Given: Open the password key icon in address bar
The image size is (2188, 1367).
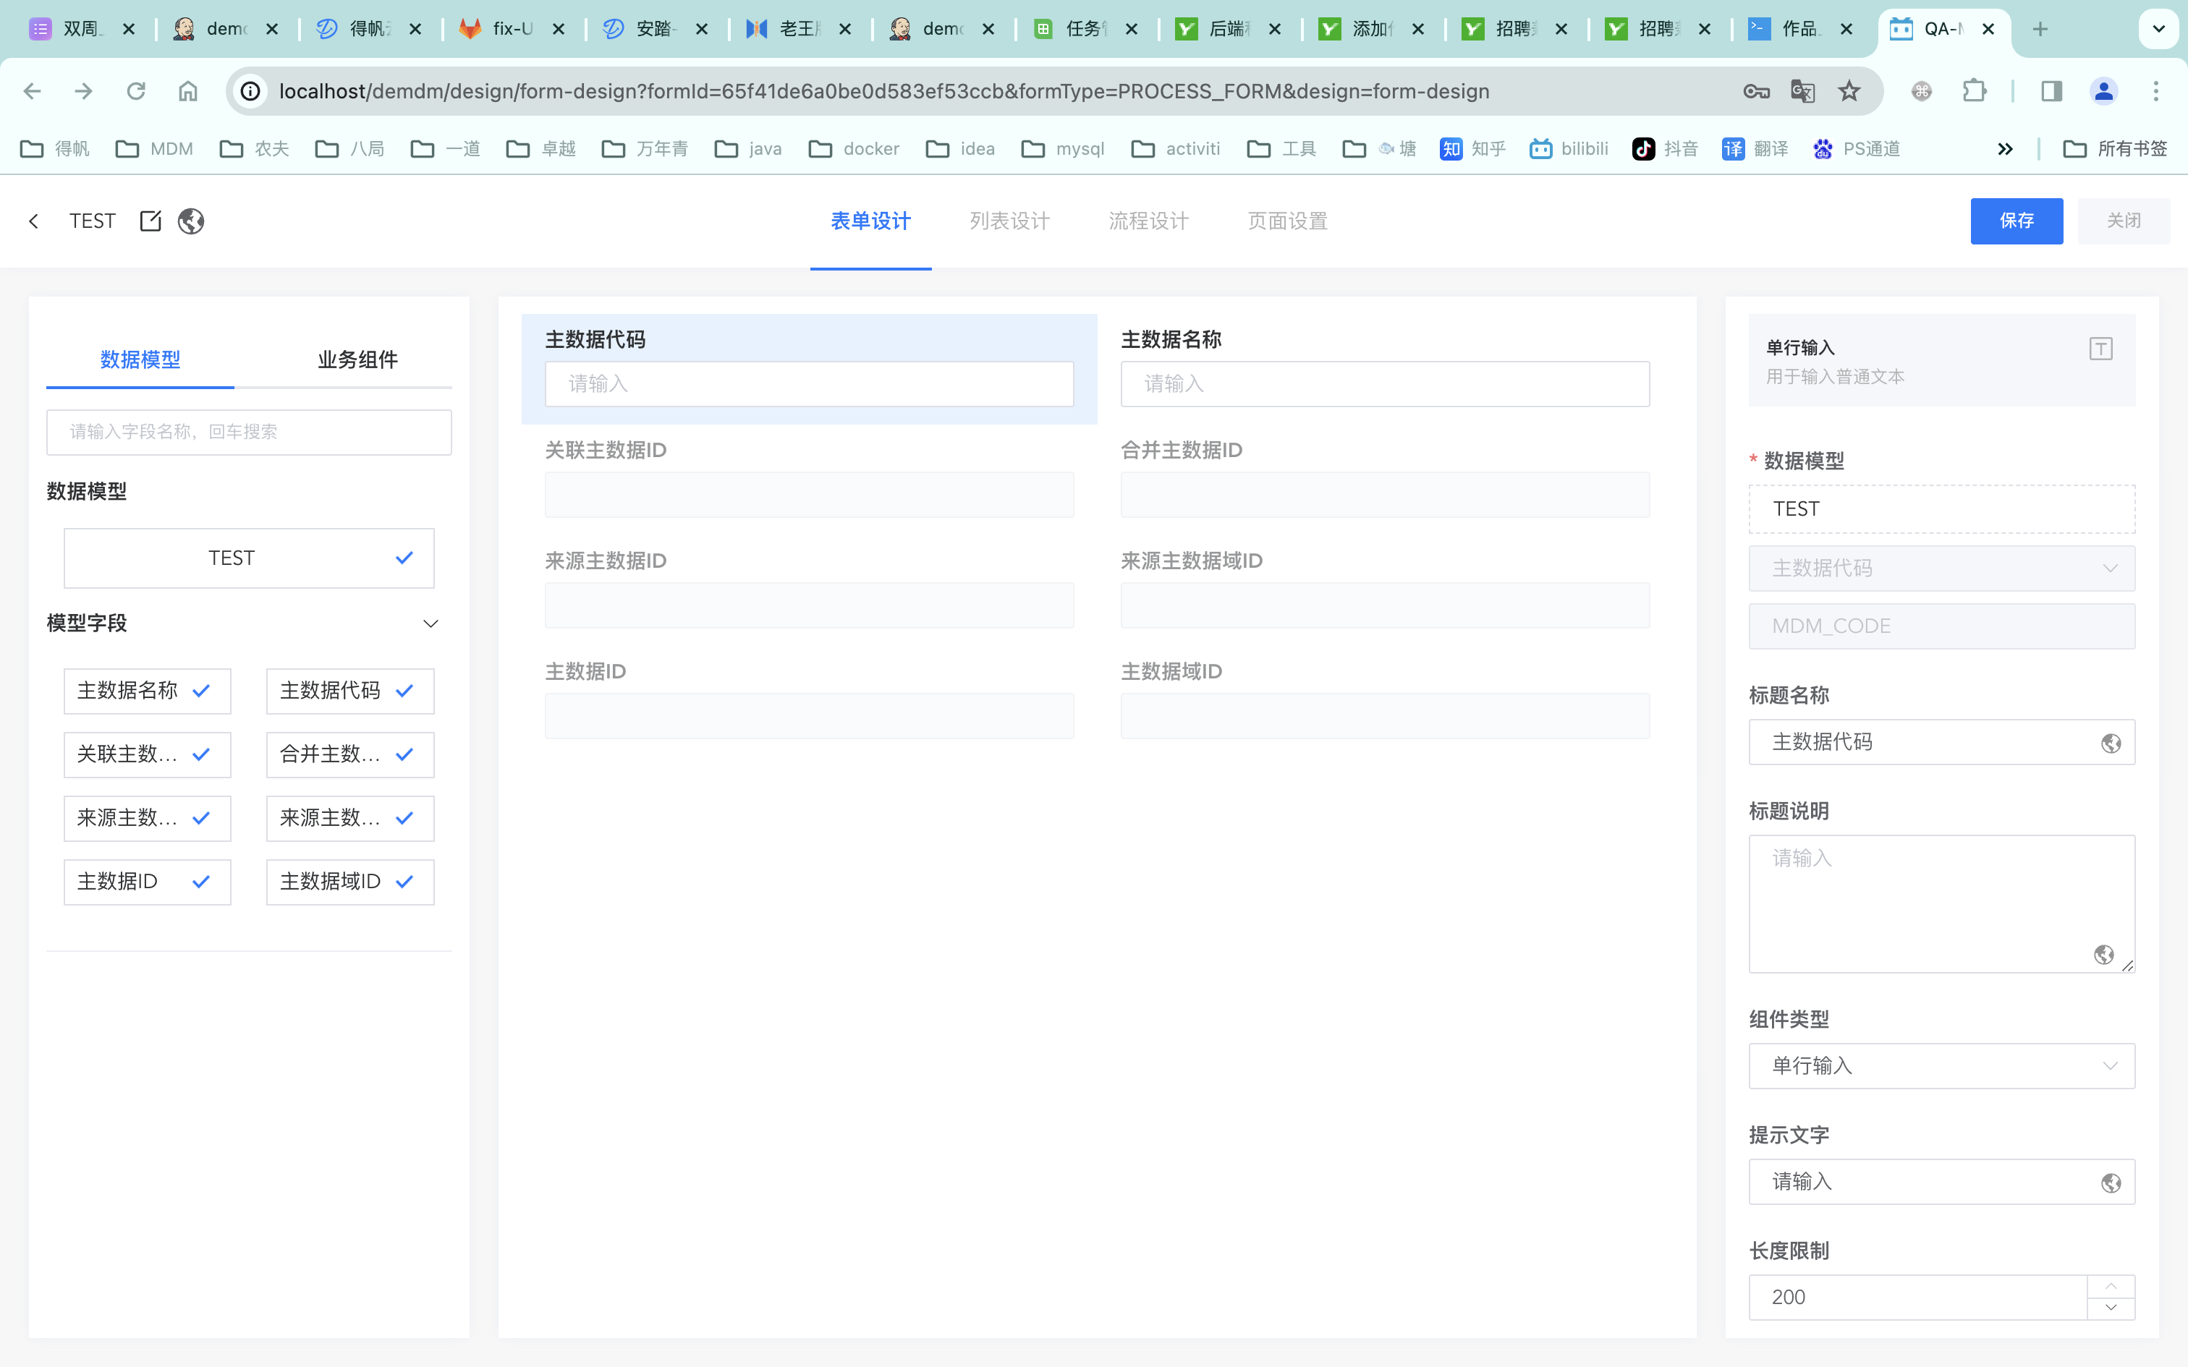Looking at the screenshot, I should pyautogui.click(x=1756, y=91).
